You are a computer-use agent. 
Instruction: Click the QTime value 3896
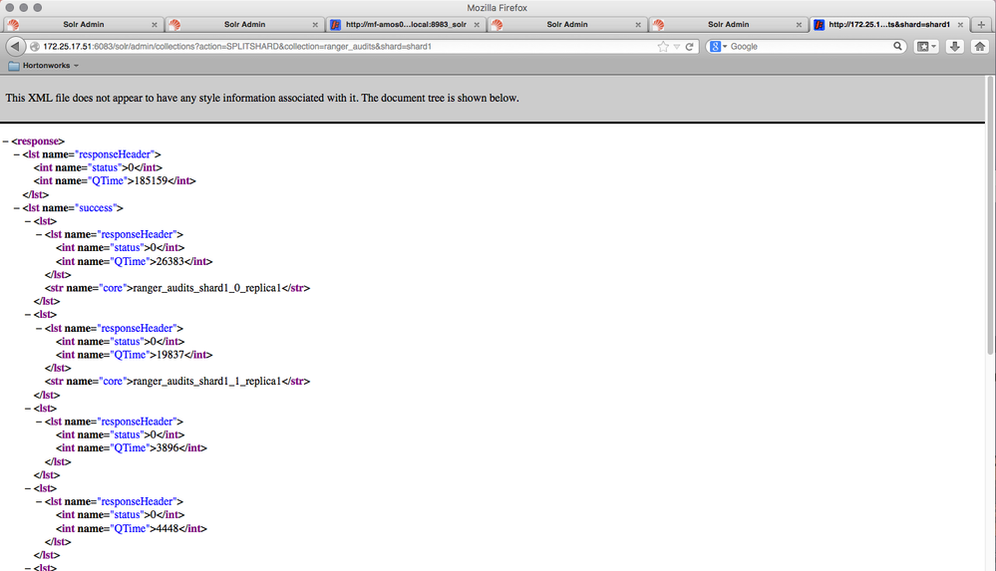pos(167,448)
